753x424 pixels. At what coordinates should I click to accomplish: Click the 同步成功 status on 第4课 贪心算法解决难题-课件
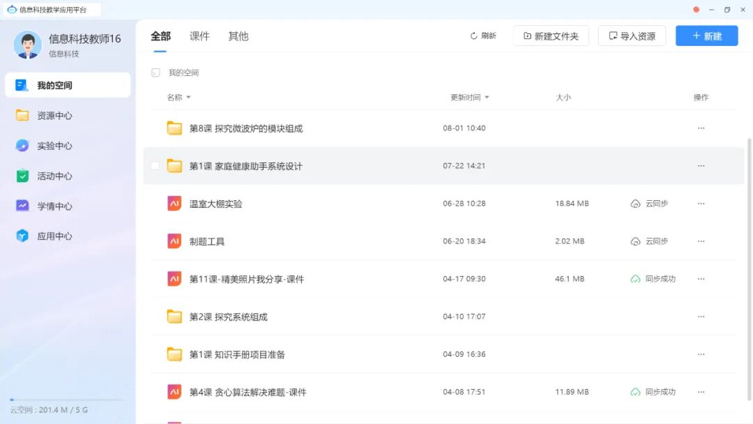tap(652, 392)
